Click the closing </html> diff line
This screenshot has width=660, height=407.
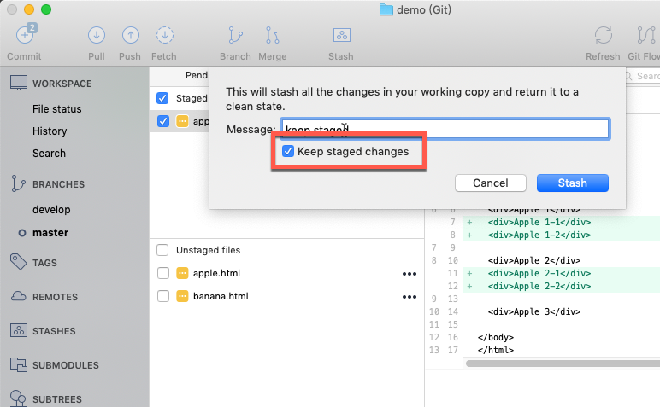coord(495,350)
